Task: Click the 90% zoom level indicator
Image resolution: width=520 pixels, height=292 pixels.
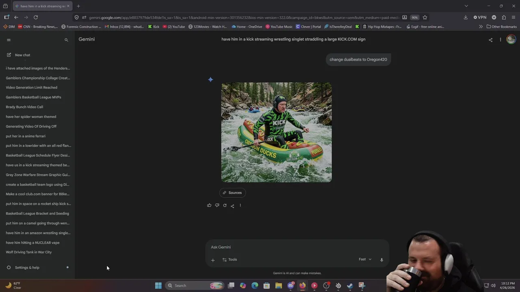Action: (414, 17)
